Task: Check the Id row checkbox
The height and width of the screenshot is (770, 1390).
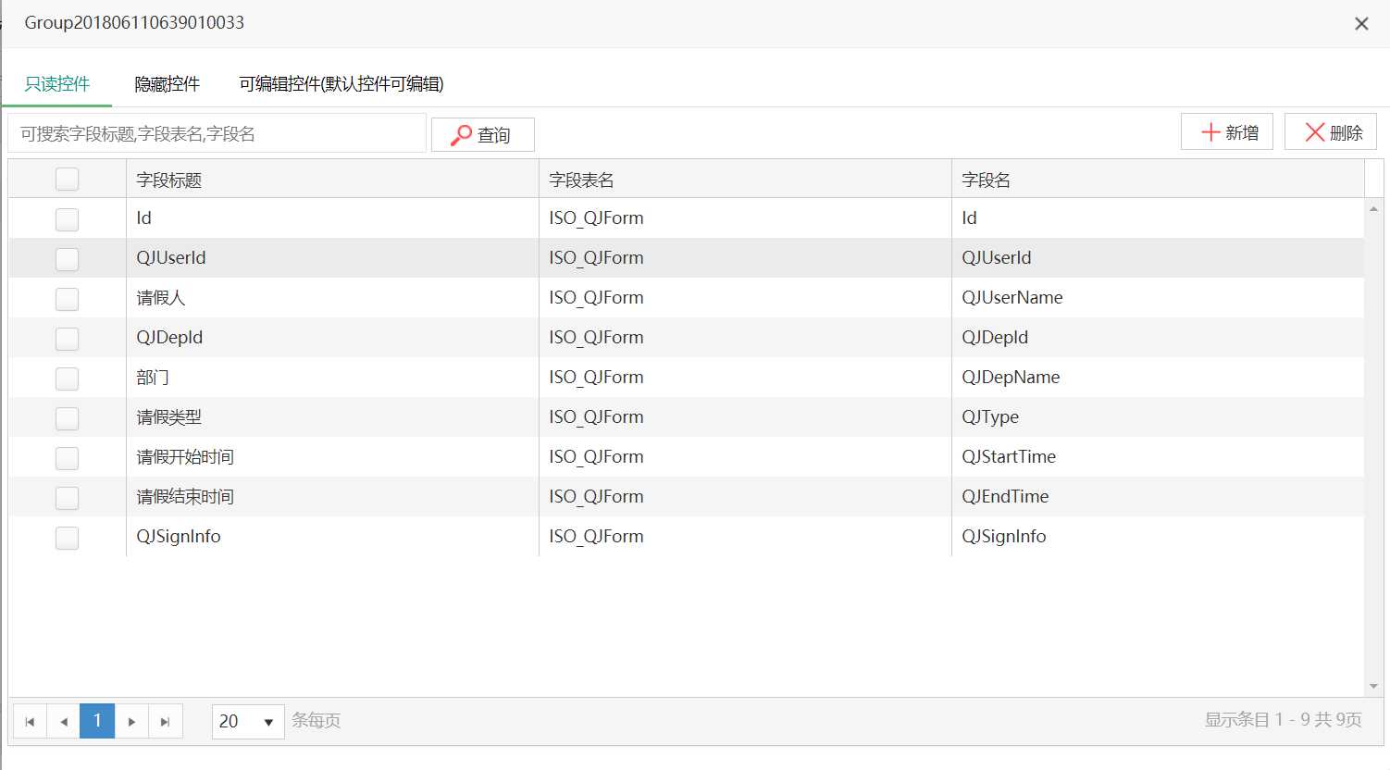Action: tap(67, 218)
